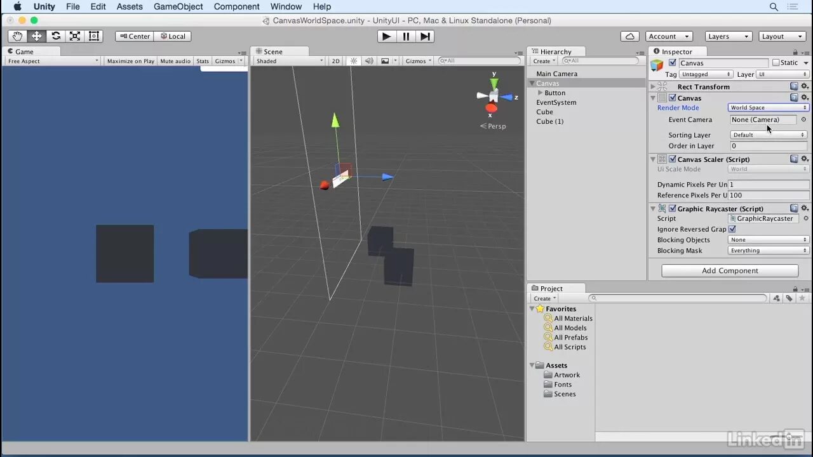This screenshot has width=813, height=457.
Task: Open Blocking Objects dropdown
Action: pos(768,240)
